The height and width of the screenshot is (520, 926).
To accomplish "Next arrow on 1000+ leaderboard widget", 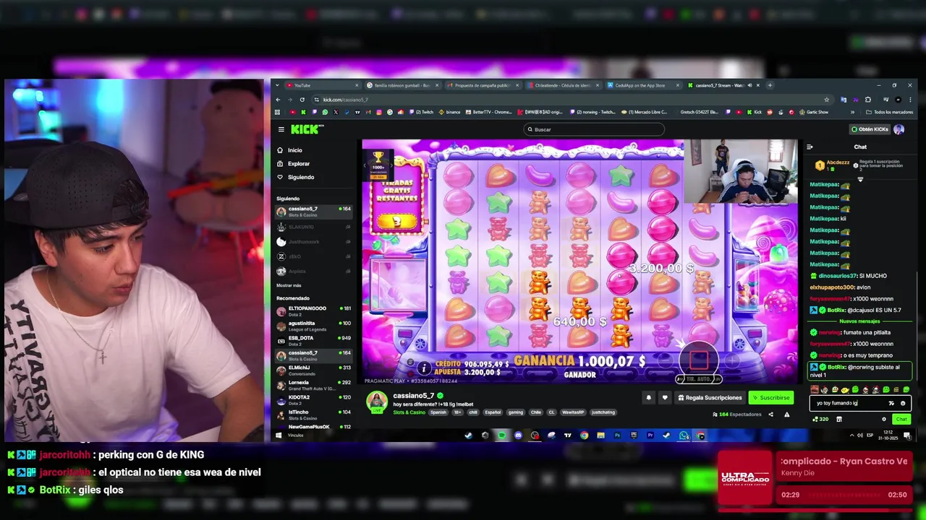I will pos(391,165).
